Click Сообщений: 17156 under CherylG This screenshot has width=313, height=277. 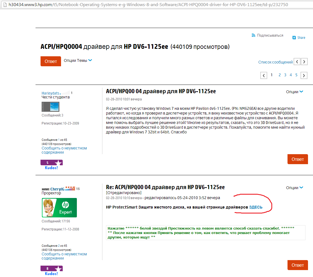coord(56,221)
